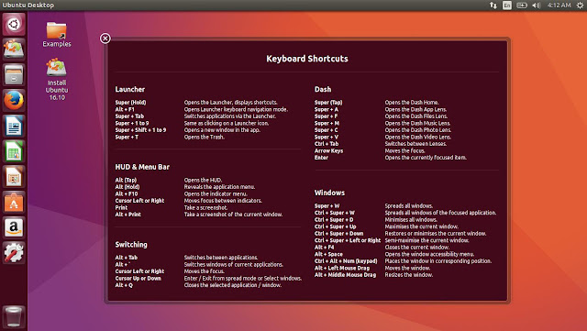
Task: Open the network indicator in top panel
Action: 493,6
